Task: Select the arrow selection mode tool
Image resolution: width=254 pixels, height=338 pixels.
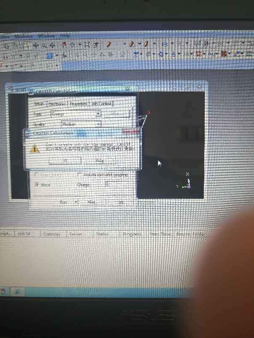Action: pos(27,46)
